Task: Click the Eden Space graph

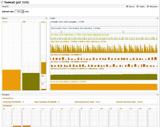Action: point(104,48)
